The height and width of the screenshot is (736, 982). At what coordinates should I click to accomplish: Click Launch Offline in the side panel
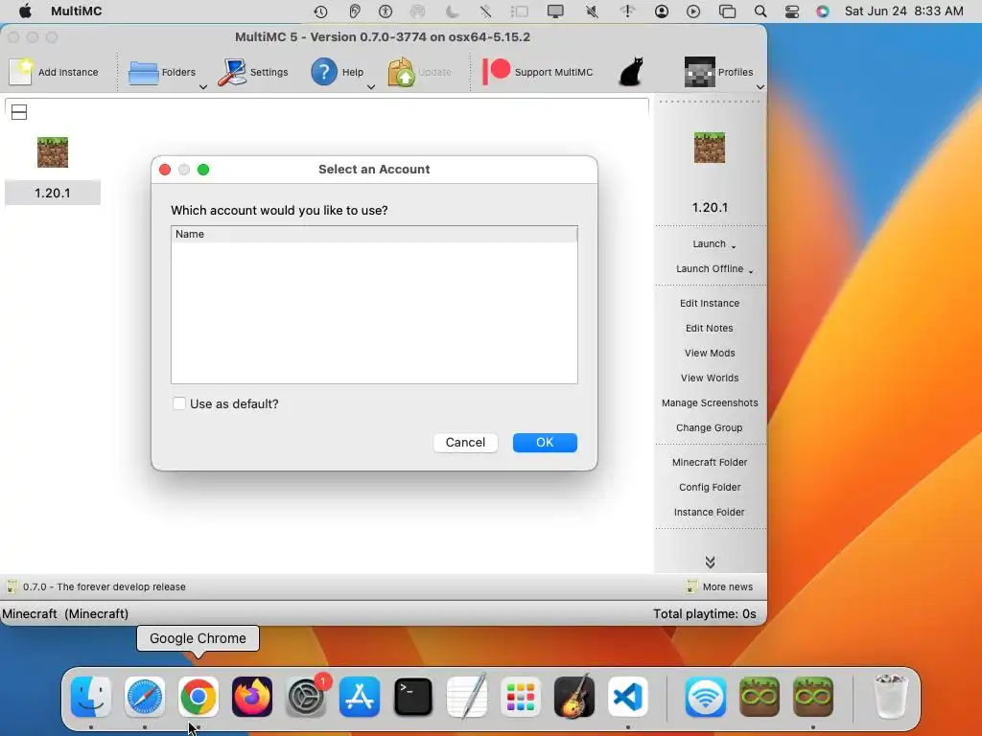(x=710, y=269)
